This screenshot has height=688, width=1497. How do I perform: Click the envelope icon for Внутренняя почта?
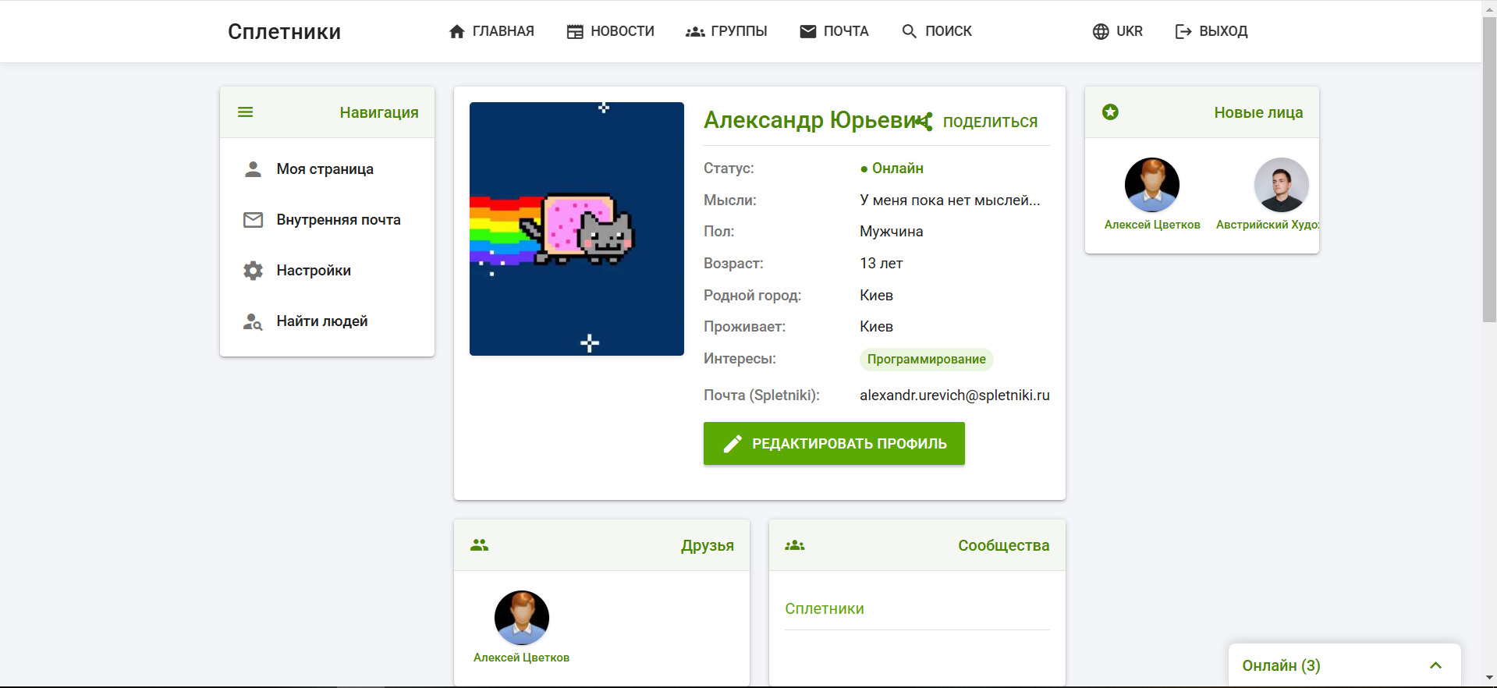click(253, 220)
